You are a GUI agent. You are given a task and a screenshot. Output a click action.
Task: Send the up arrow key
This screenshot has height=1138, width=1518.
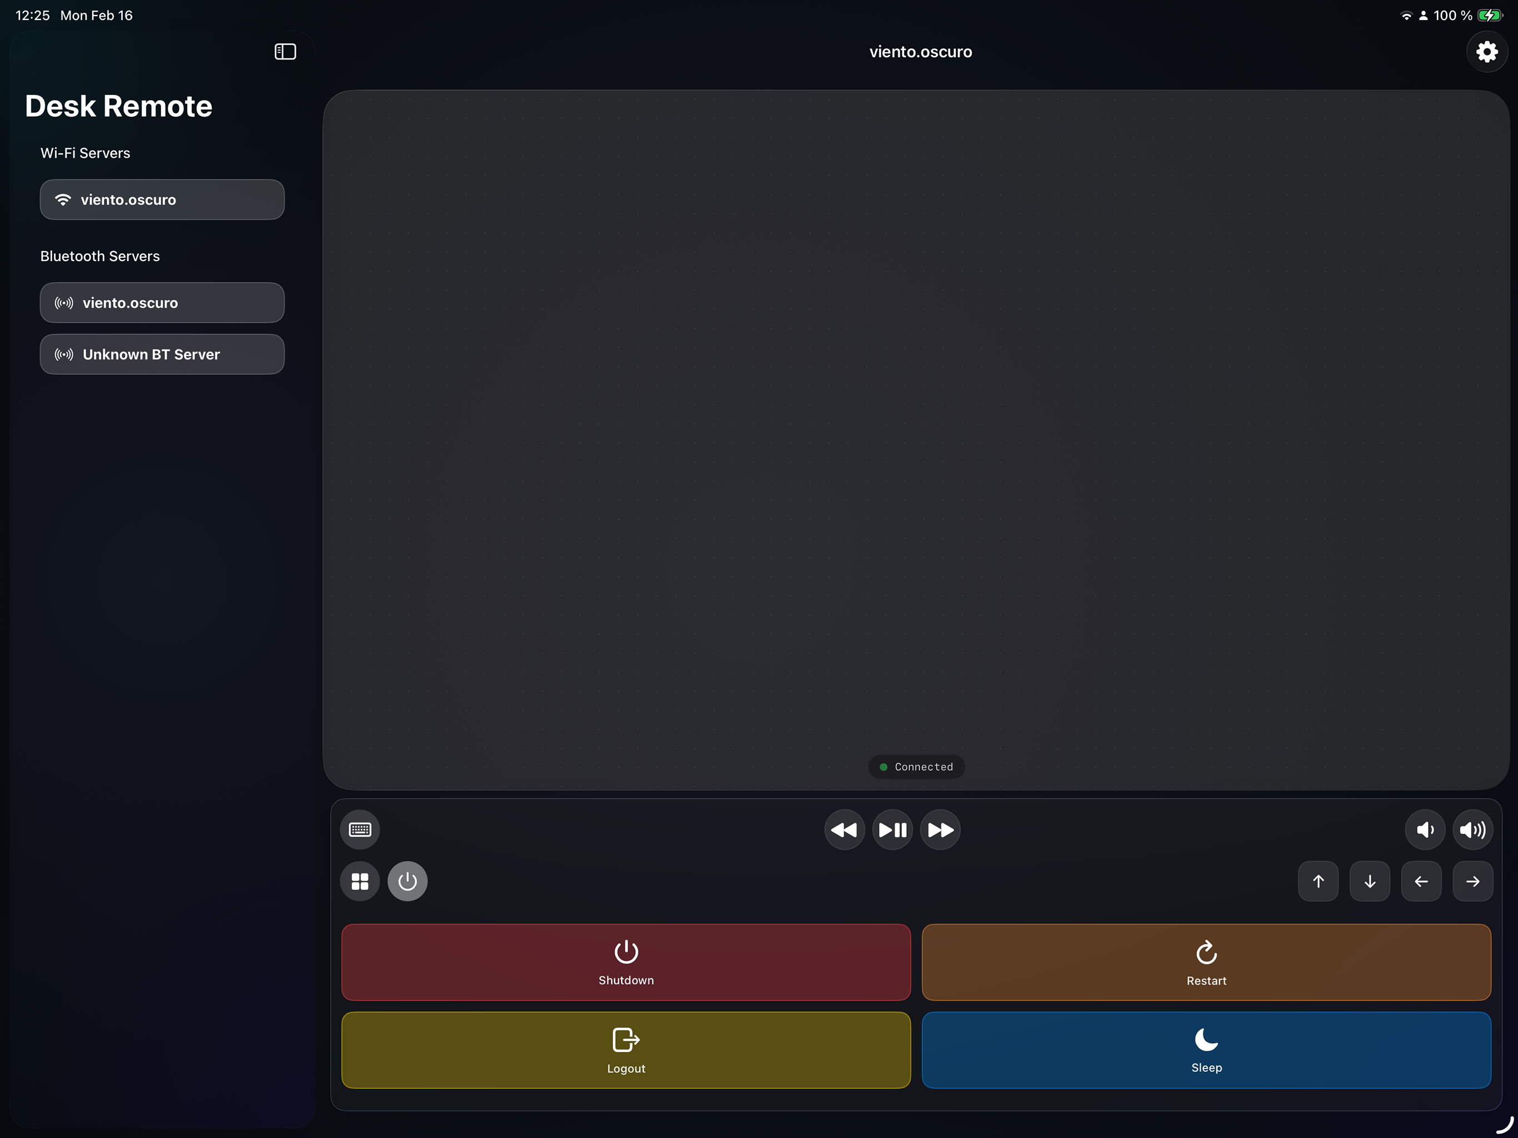1319,881
